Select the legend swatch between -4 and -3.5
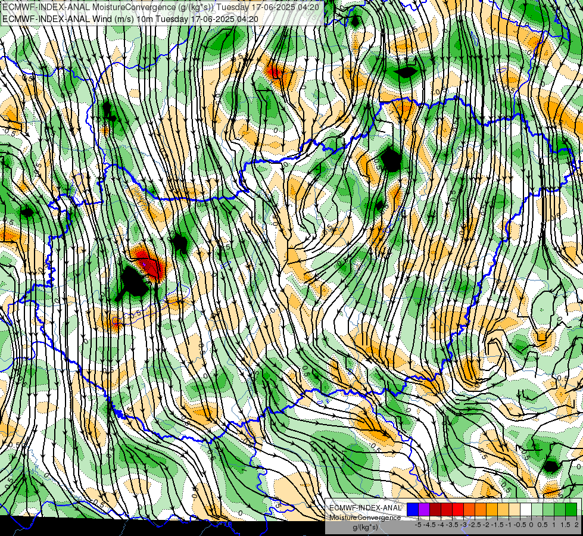The height and width of the screenshot is (536, 583). 447,509
